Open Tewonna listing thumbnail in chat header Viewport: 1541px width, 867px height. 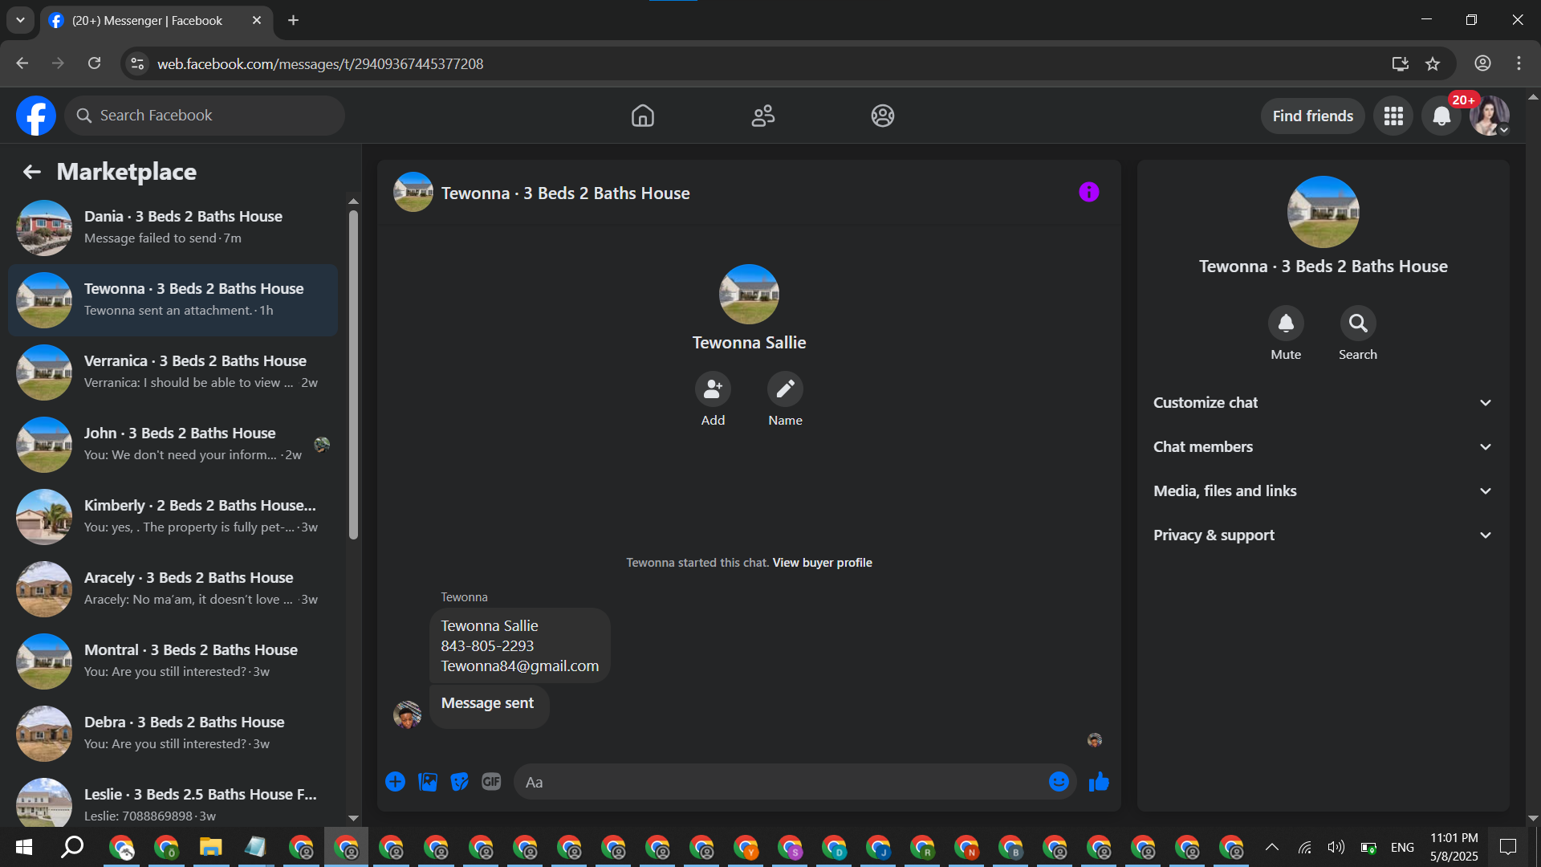pos(413,192)
